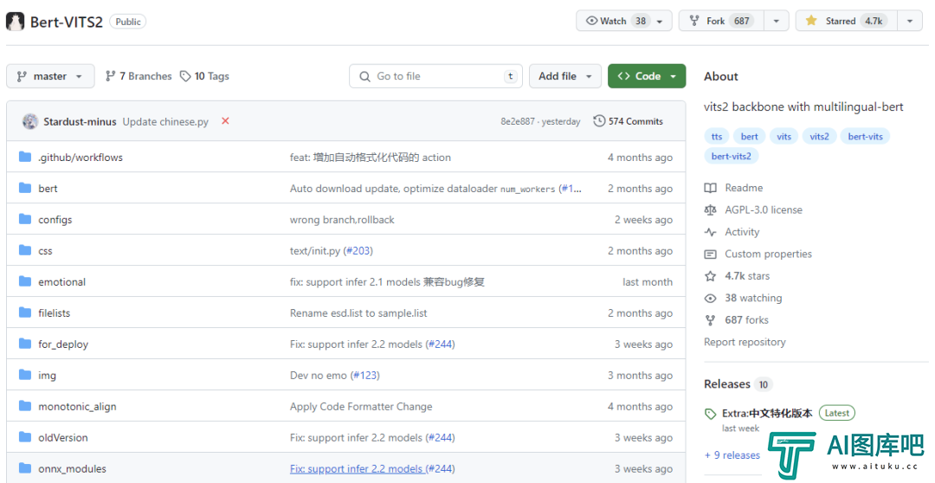Select the tts topic tag
935x483 pixels.
717,137
